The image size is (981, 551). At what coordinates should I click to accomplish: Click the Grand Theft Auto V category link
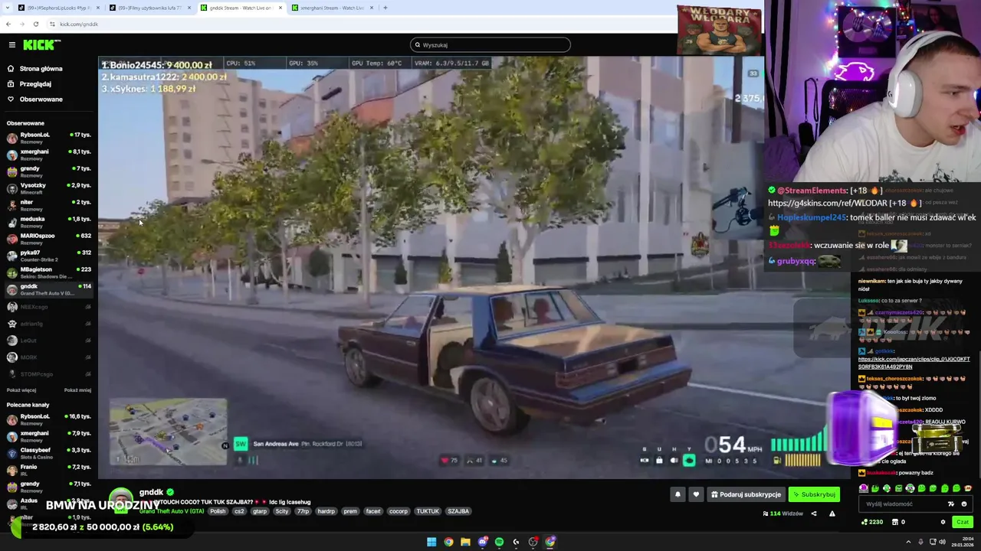[171, 511]
